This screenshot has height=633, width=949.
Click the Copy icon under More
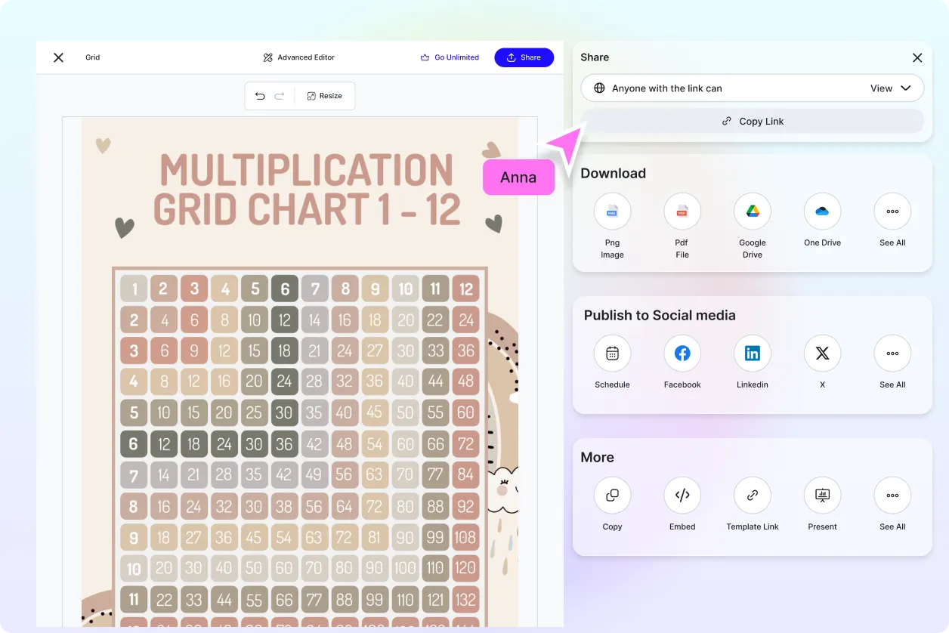[x=612, y=496]
